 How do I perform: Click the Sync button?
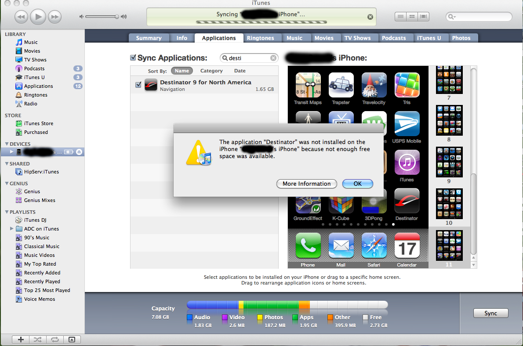coord(490,313)
